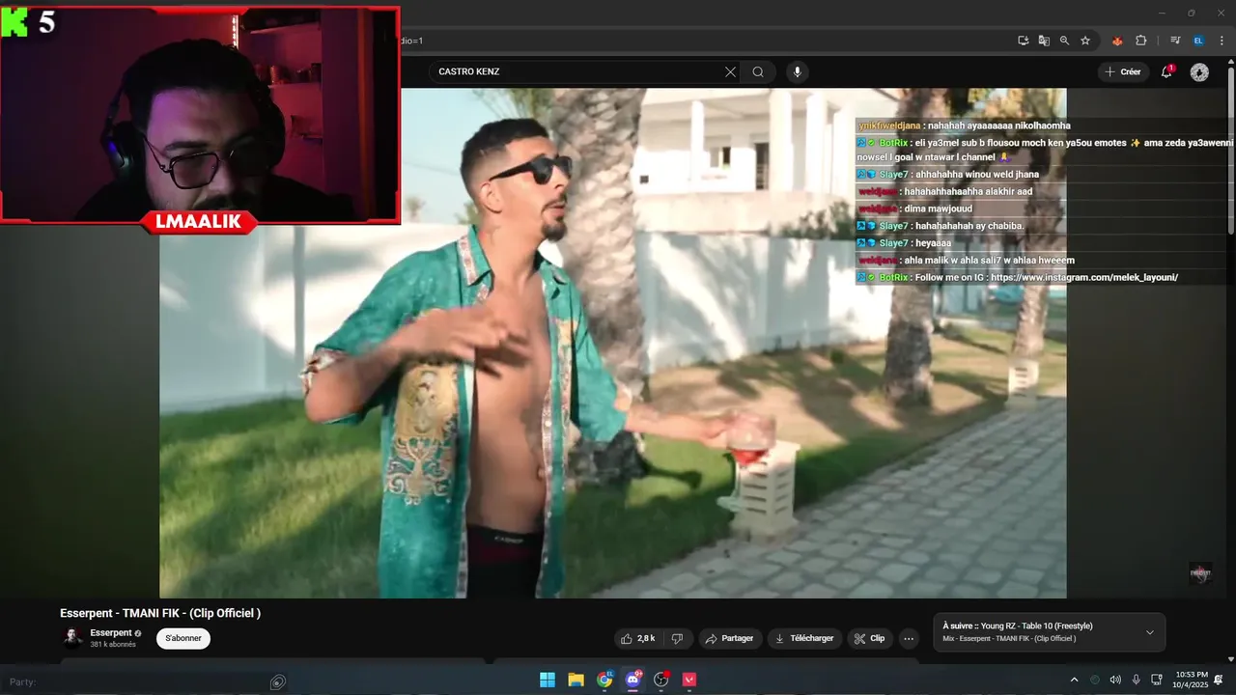Click the Party text field at bottom left
1236x695 pixels.
[x=135, y=681]
